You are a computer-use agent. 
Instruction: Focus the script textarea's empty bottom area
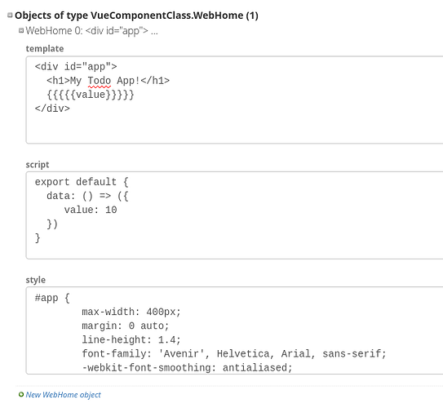pos(234,250)
